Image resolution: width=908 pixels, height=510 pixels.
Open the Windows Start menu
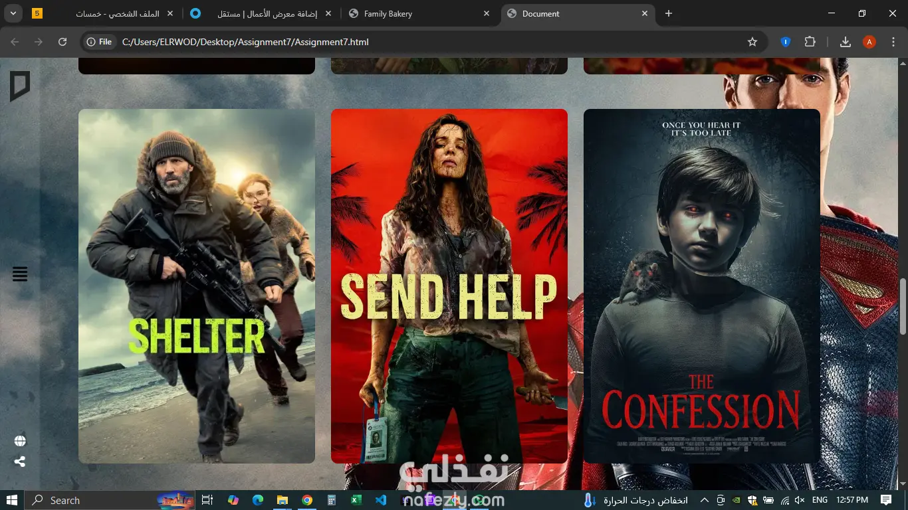pyautogui.click(x=12, y=500)
